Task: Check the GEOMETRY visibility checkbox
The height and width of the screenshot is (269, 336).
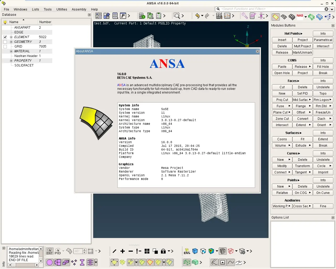Action: pos(5,42)
